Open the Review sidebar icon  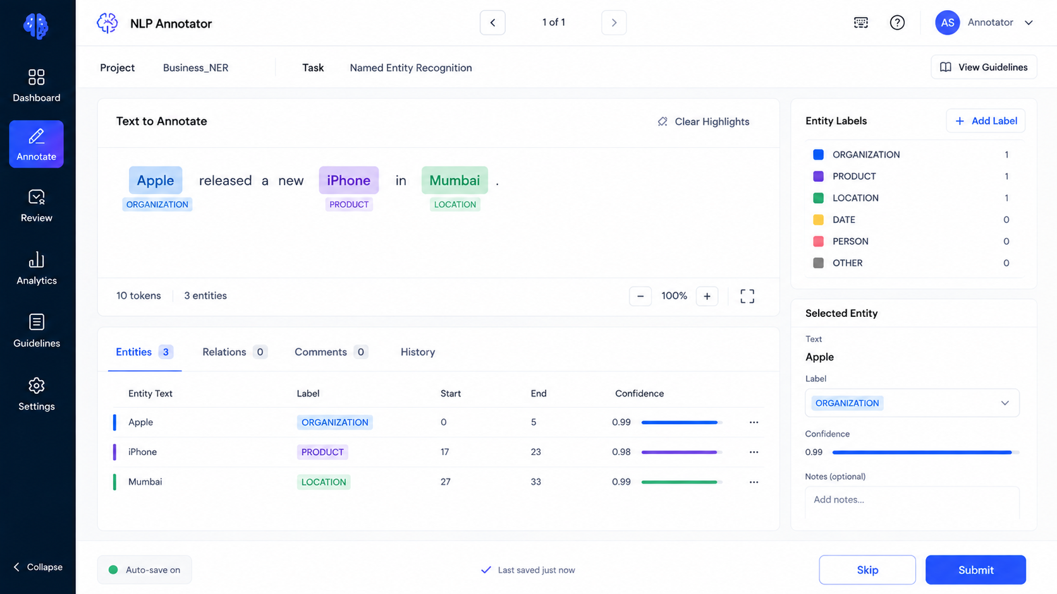[36, 197]
